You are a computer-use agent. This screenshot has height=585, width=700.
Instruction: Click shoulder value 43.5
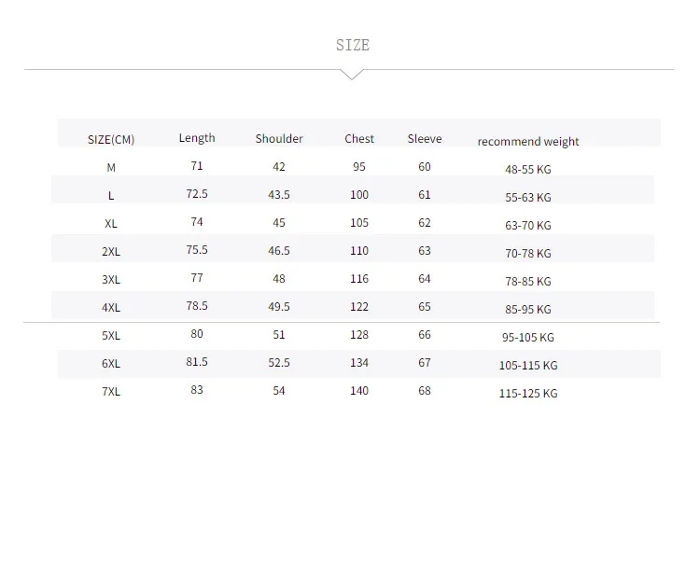click(279, 195)
